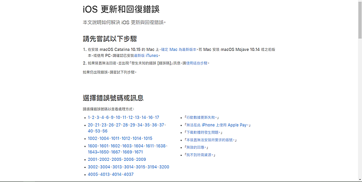The image size is (362, 182).
Task: Open error code 1667 link
Action: tap(116, 152)
